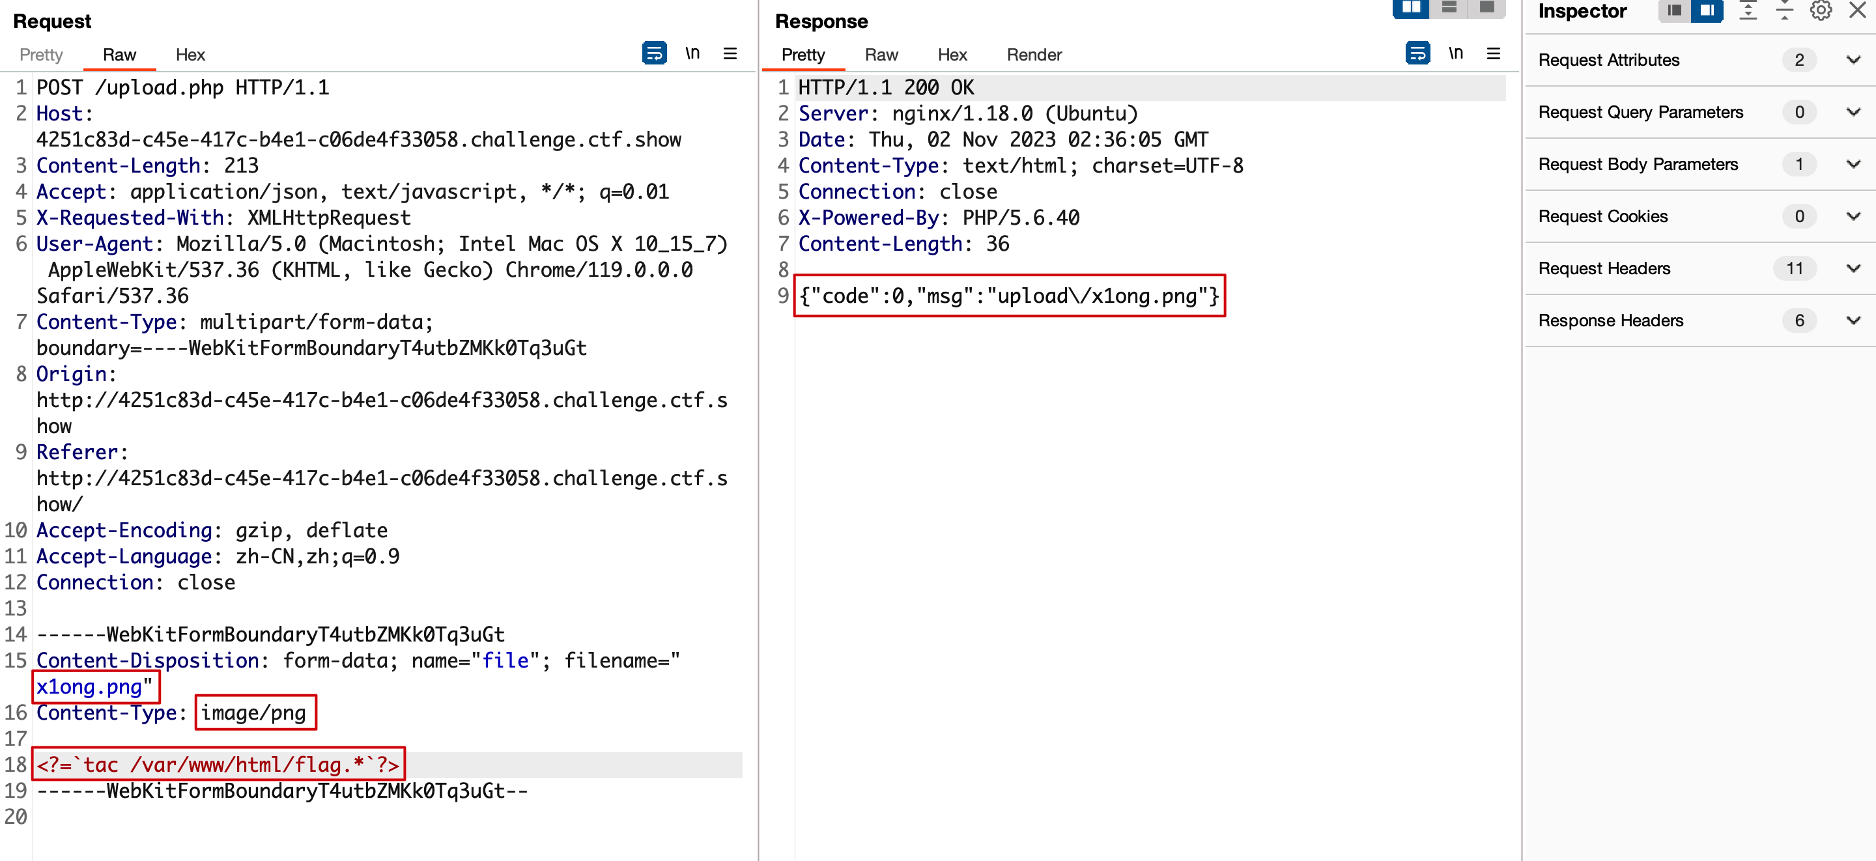Open the Response panel hamburger menu

click(x=1494, y=54)
